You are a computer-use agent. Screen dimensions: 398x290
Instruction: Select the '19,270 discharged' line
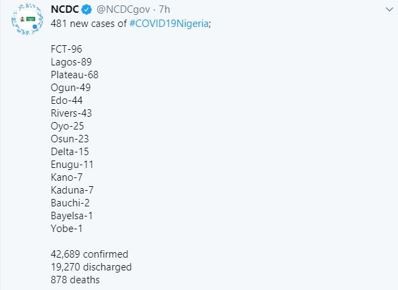[x=91, y=267]
